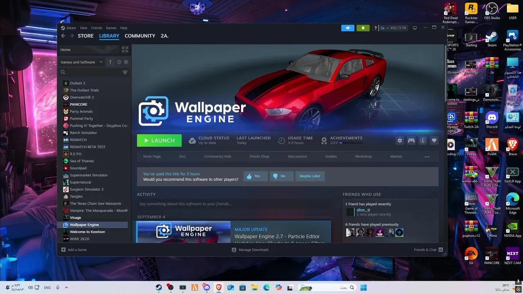Image resolution: width=523 pixels, height=294 pixels.
Task: Click Add a Game plus icon
Action: click(x=63, y=249)
